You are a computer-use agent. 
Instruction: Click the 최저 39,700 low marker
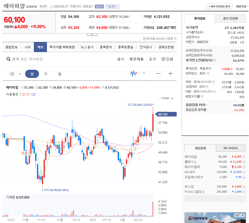coord(55,190)
